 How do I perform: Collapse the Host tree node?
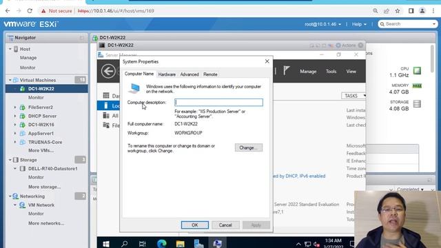click(x=10, y=49)
